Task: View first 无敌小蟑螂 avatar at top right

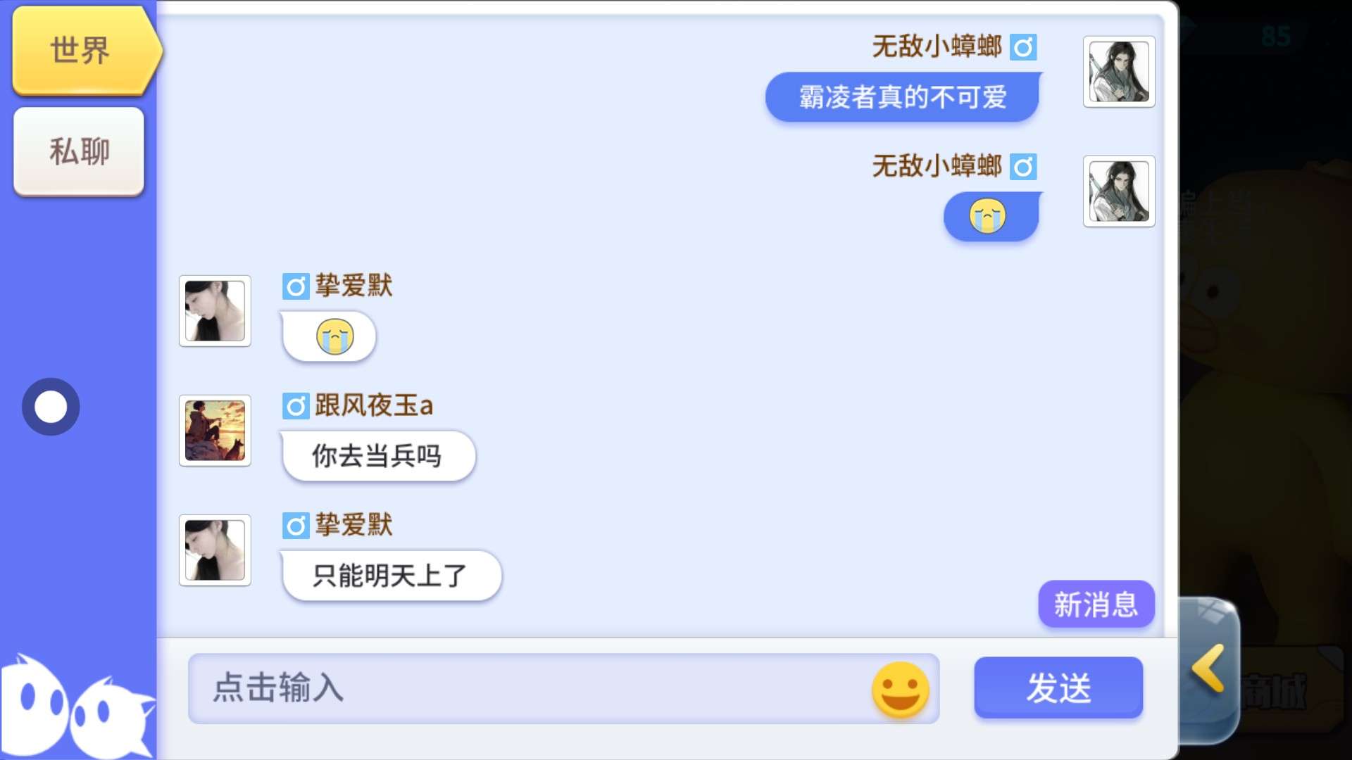Action: [x=1119, y=72]
